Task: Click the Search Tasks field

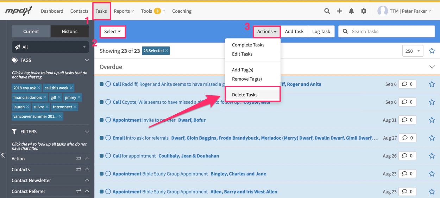Action: (386, 31)
